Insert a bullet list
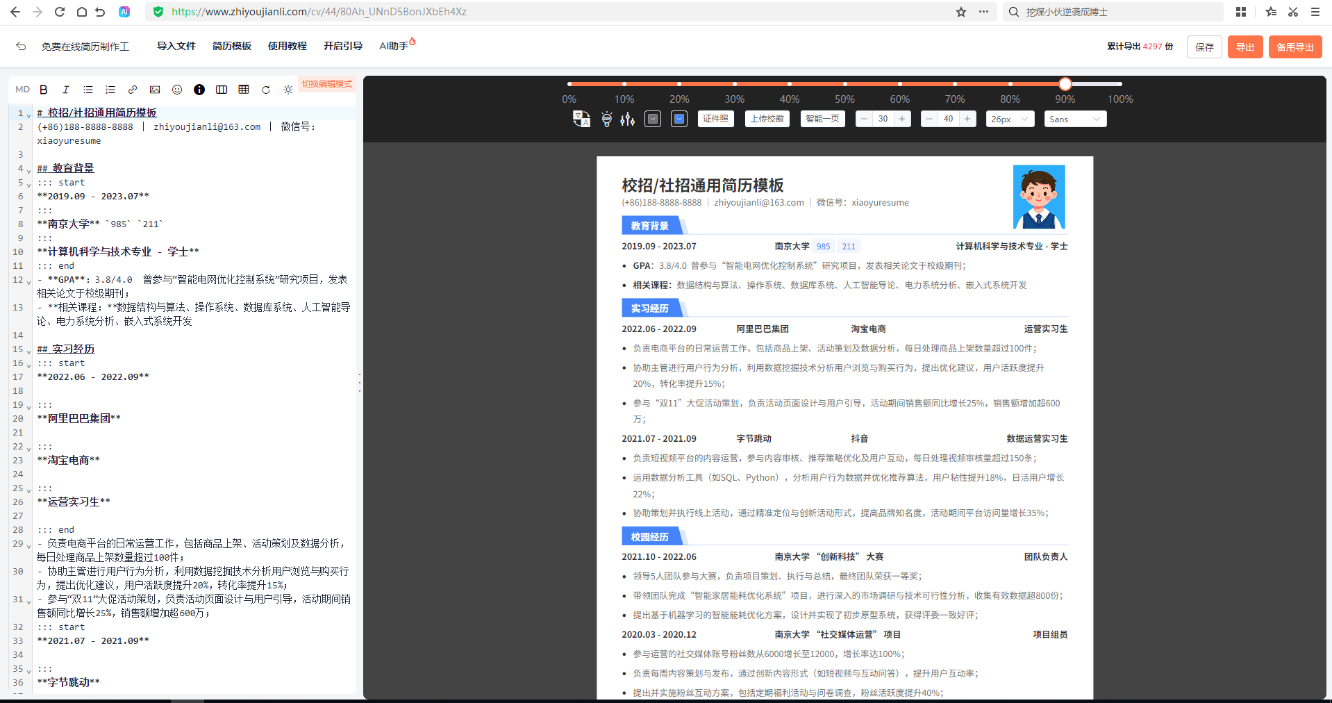The image size is (1332, 703). click(88, 90)
